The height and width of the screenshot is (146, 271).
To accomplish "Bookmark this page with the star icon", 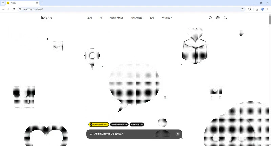I will tap(242, 9).
